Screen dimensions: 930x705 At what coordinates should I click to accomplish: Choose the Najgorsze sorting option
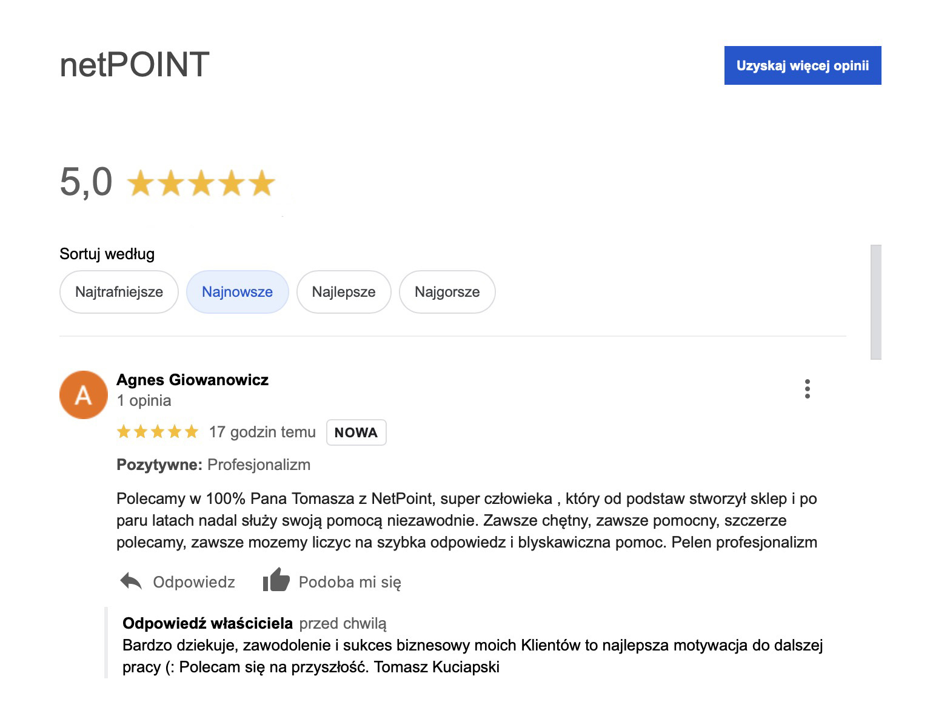point(447,292)
